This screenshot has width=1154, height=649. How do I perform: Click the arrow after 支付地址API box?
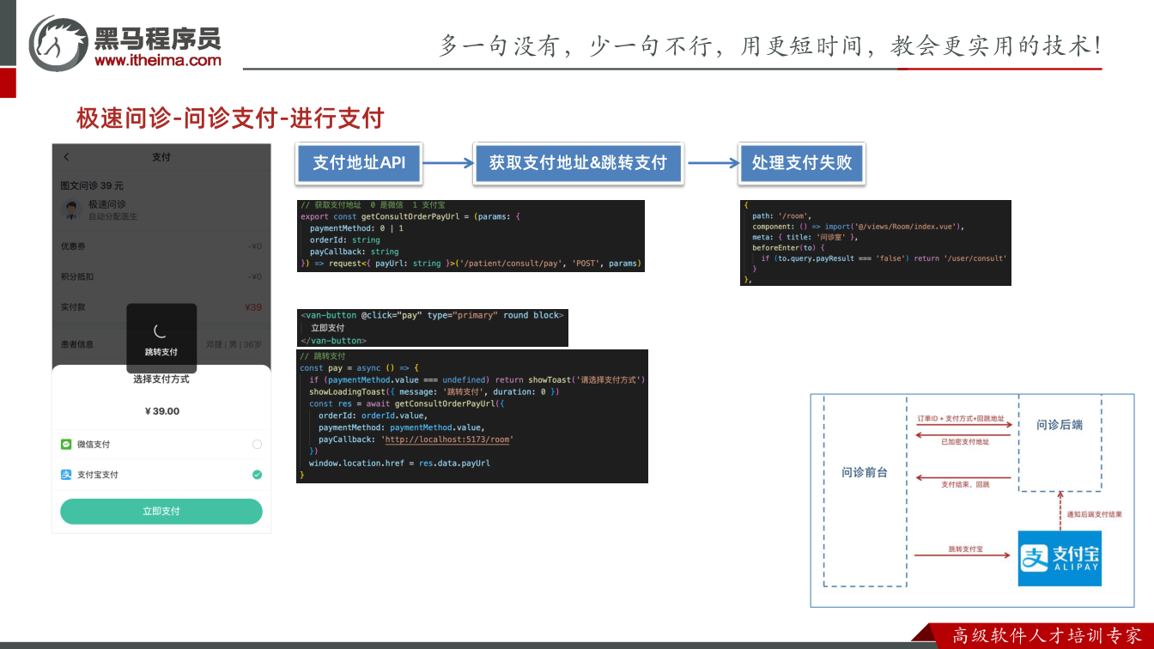point(446,163)
